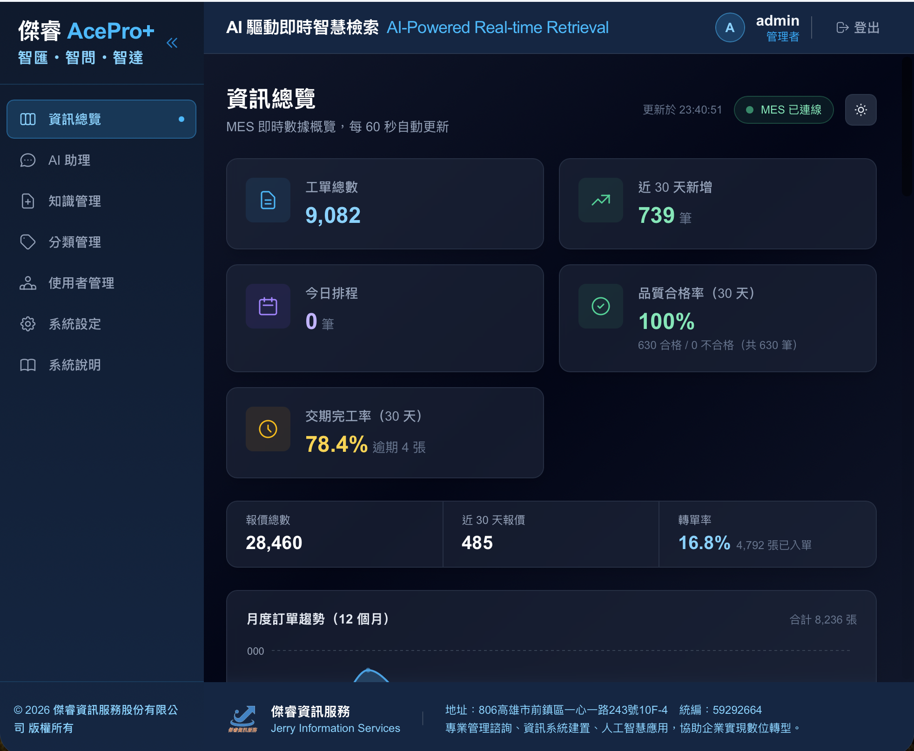Open 資訊總覽 in the sidebar

tap(101, 119)
